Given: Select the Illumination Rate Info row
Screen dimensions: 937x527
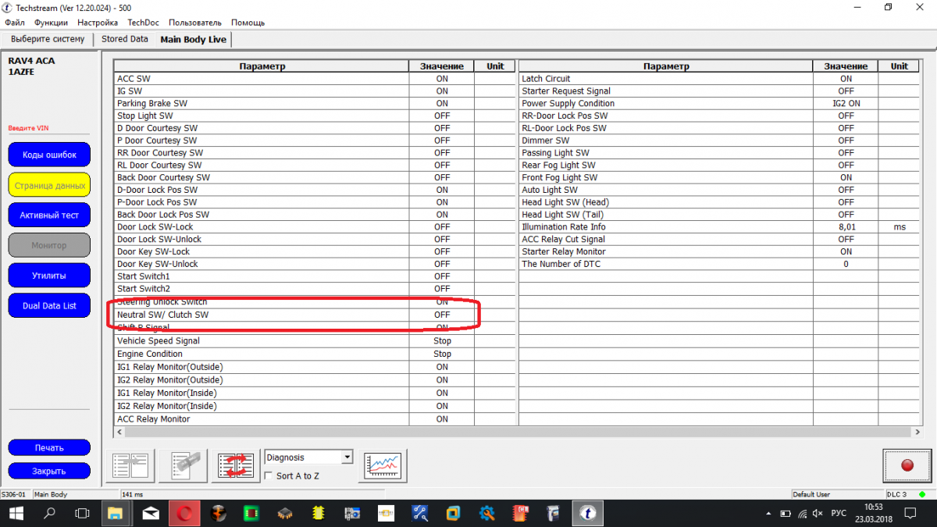Looking at the screenshot, I should coord(720,227).
